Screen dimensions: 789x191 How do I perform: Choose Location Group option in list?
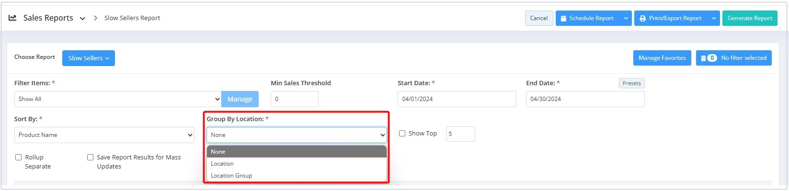(297, 176)
